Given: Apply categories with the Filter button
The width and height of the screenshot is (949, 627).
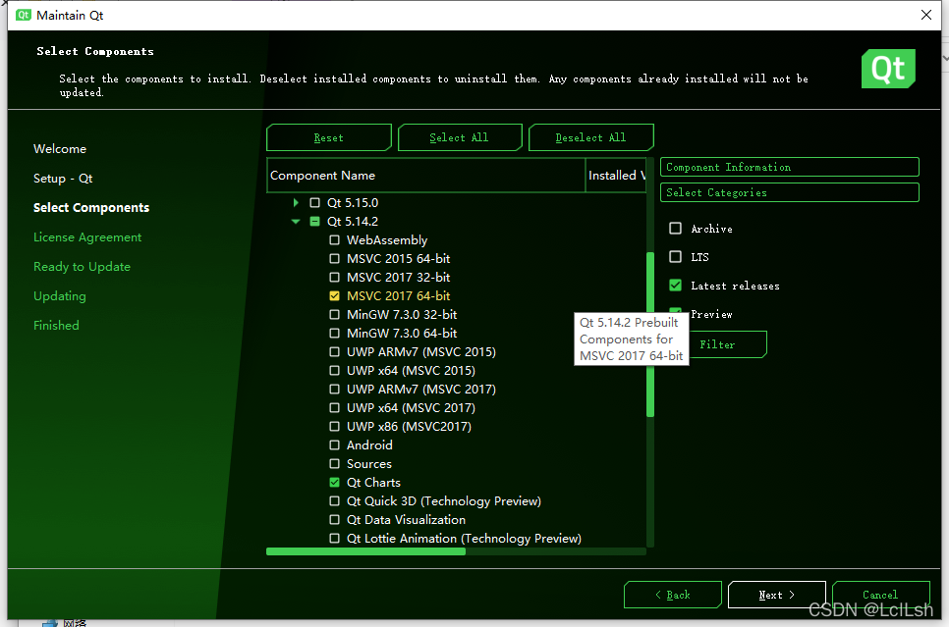Looking at the screenshot, I should tap(728, 344).
